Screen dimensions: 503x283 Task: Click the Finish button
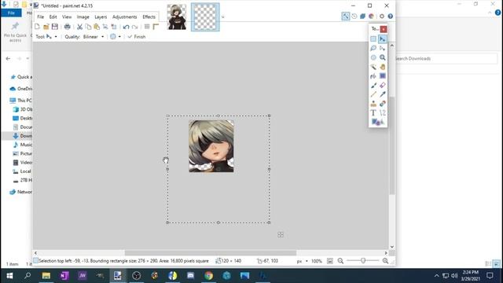137,37
